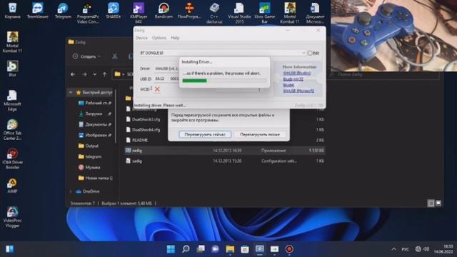Image resolution: width=457 pixels, height=257 pixels.
Task: Click the WCID red X indicator in Zadig
Action: [157, 89]
